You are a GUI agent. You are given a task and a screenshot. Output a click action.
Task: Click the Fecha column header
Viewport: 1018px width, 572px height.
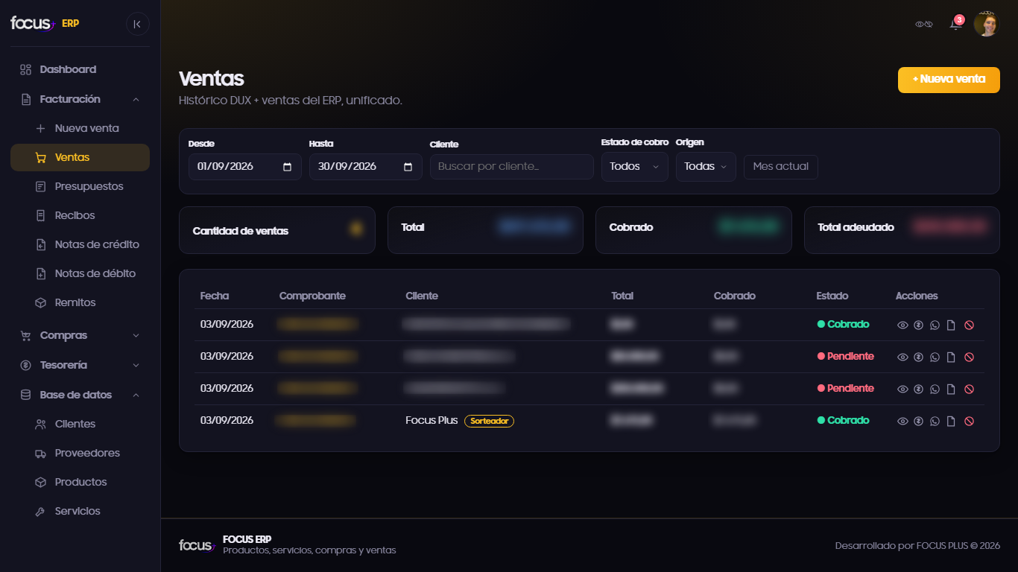215,296
